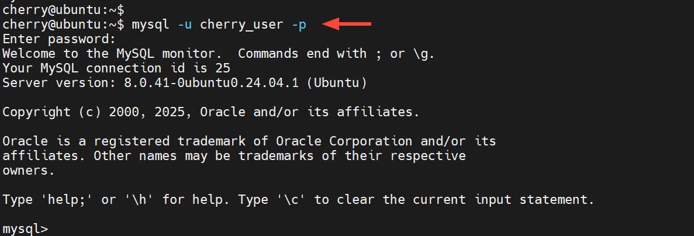Click the '\h' shortcut text
Image resolution: width=694 pixels, height=236 pixels.
[x=139, y=200]
